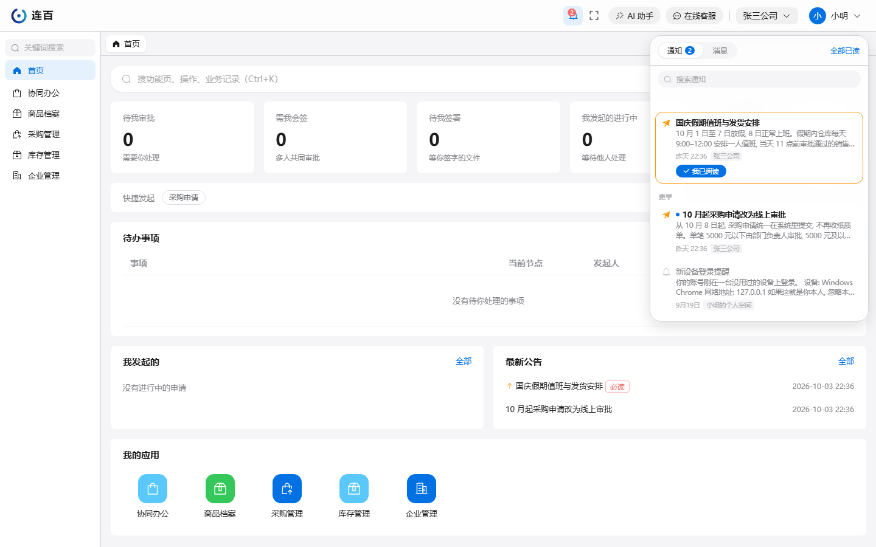Open the notification bell icon
This screenshot has height=547, width=876.
[572, 16]
